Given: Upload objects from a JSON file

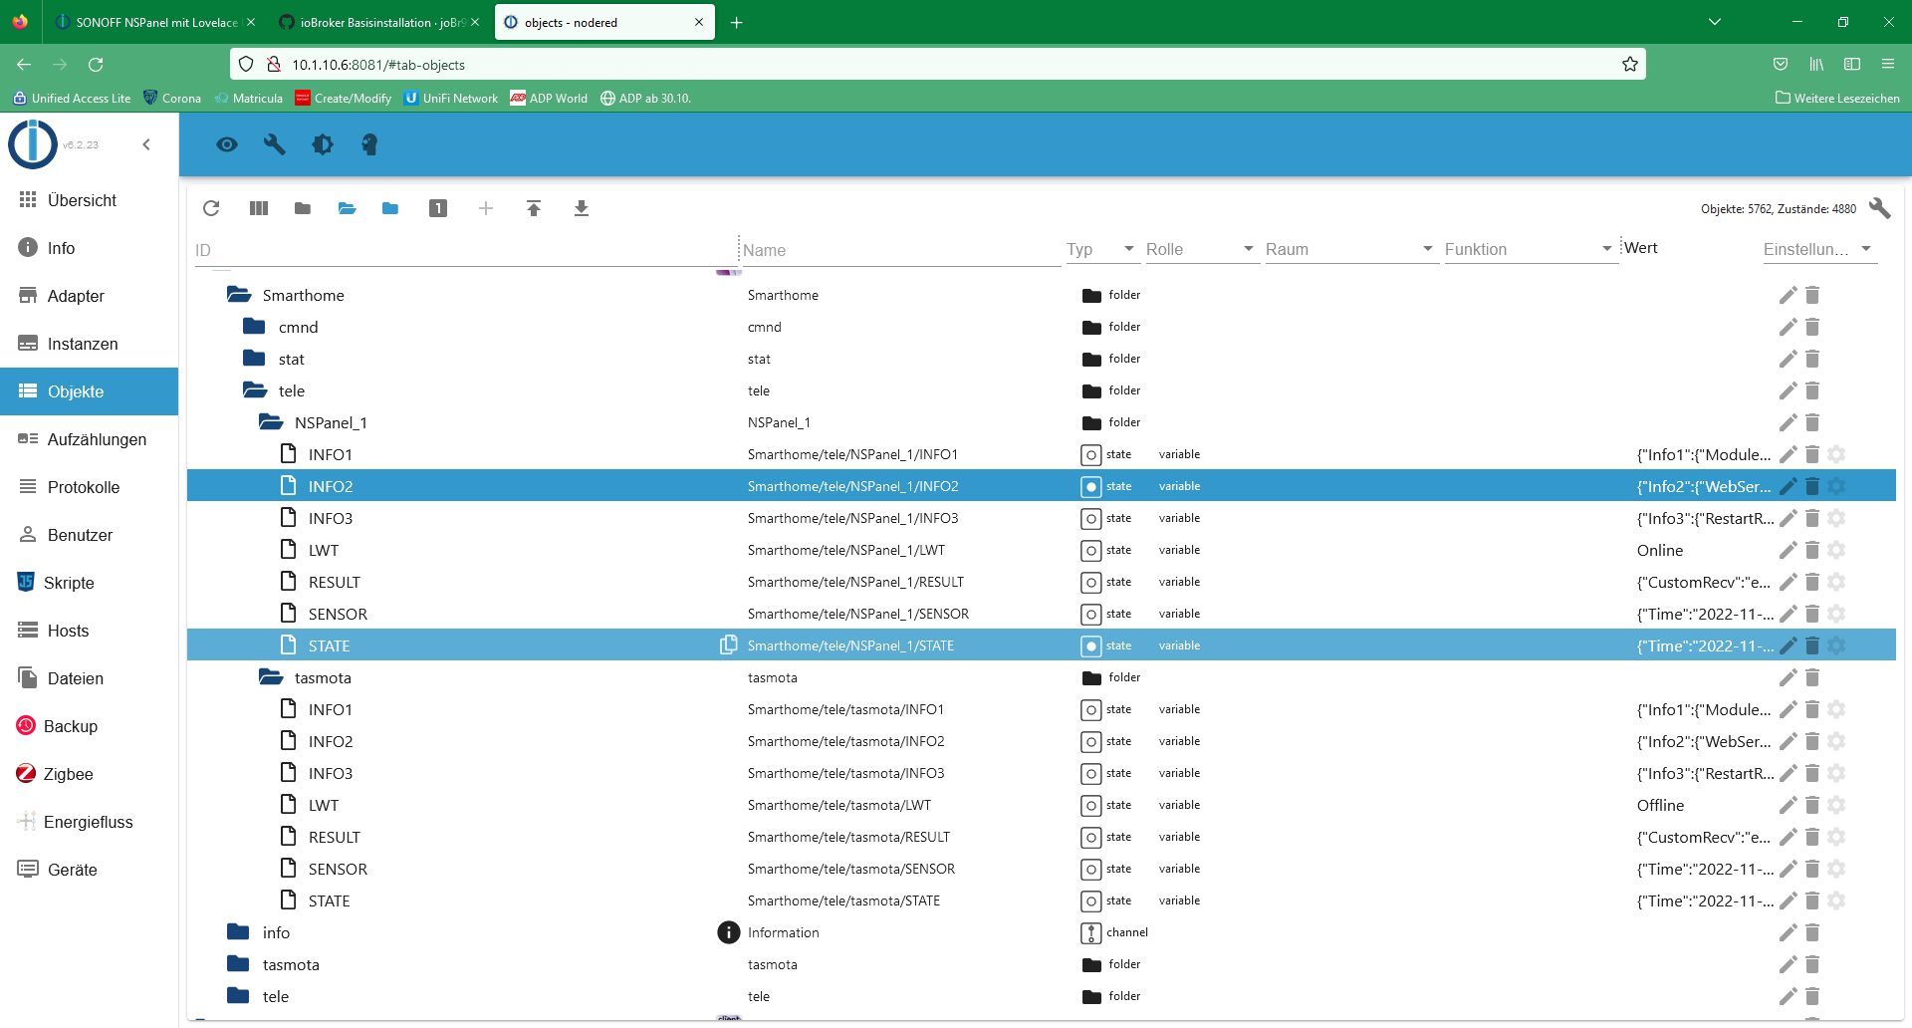Looking at the screenshot, I should point(534,208).
